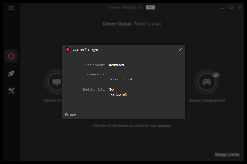Maximize the Driver Booster window
Screen dimensions: 247x164
coord(231,7)
